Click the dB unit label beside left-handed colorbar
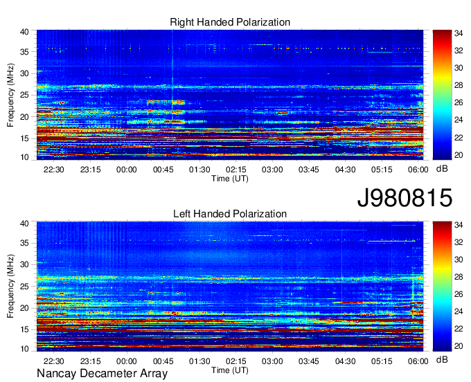Image resolution: width=471 pixels, height=382 pixels. click(442, 359)
